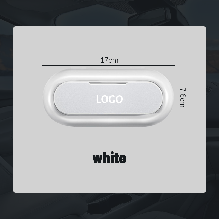Click the gray card's top-left rounded corner
The width and height of the screenshot is (219, 219).
click(x=15, y=28)
